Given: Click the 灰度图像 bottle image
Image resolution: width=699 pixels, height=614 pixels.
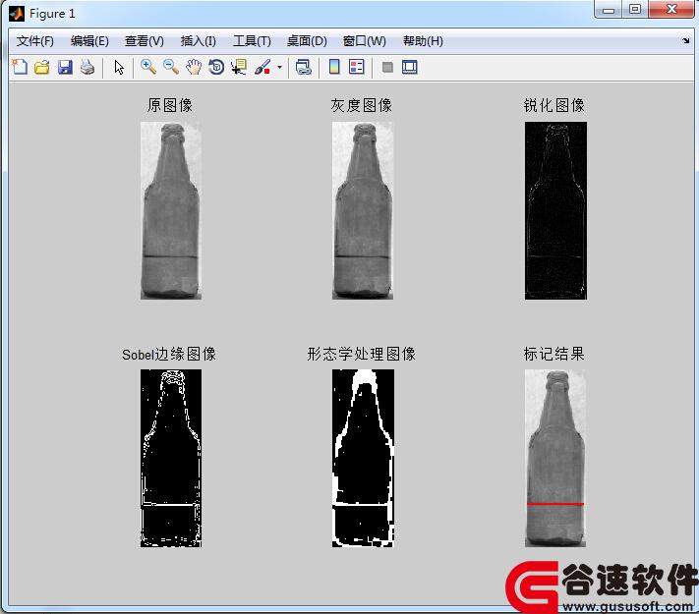Looking at the screenshot, I should (x=363, y=210).
